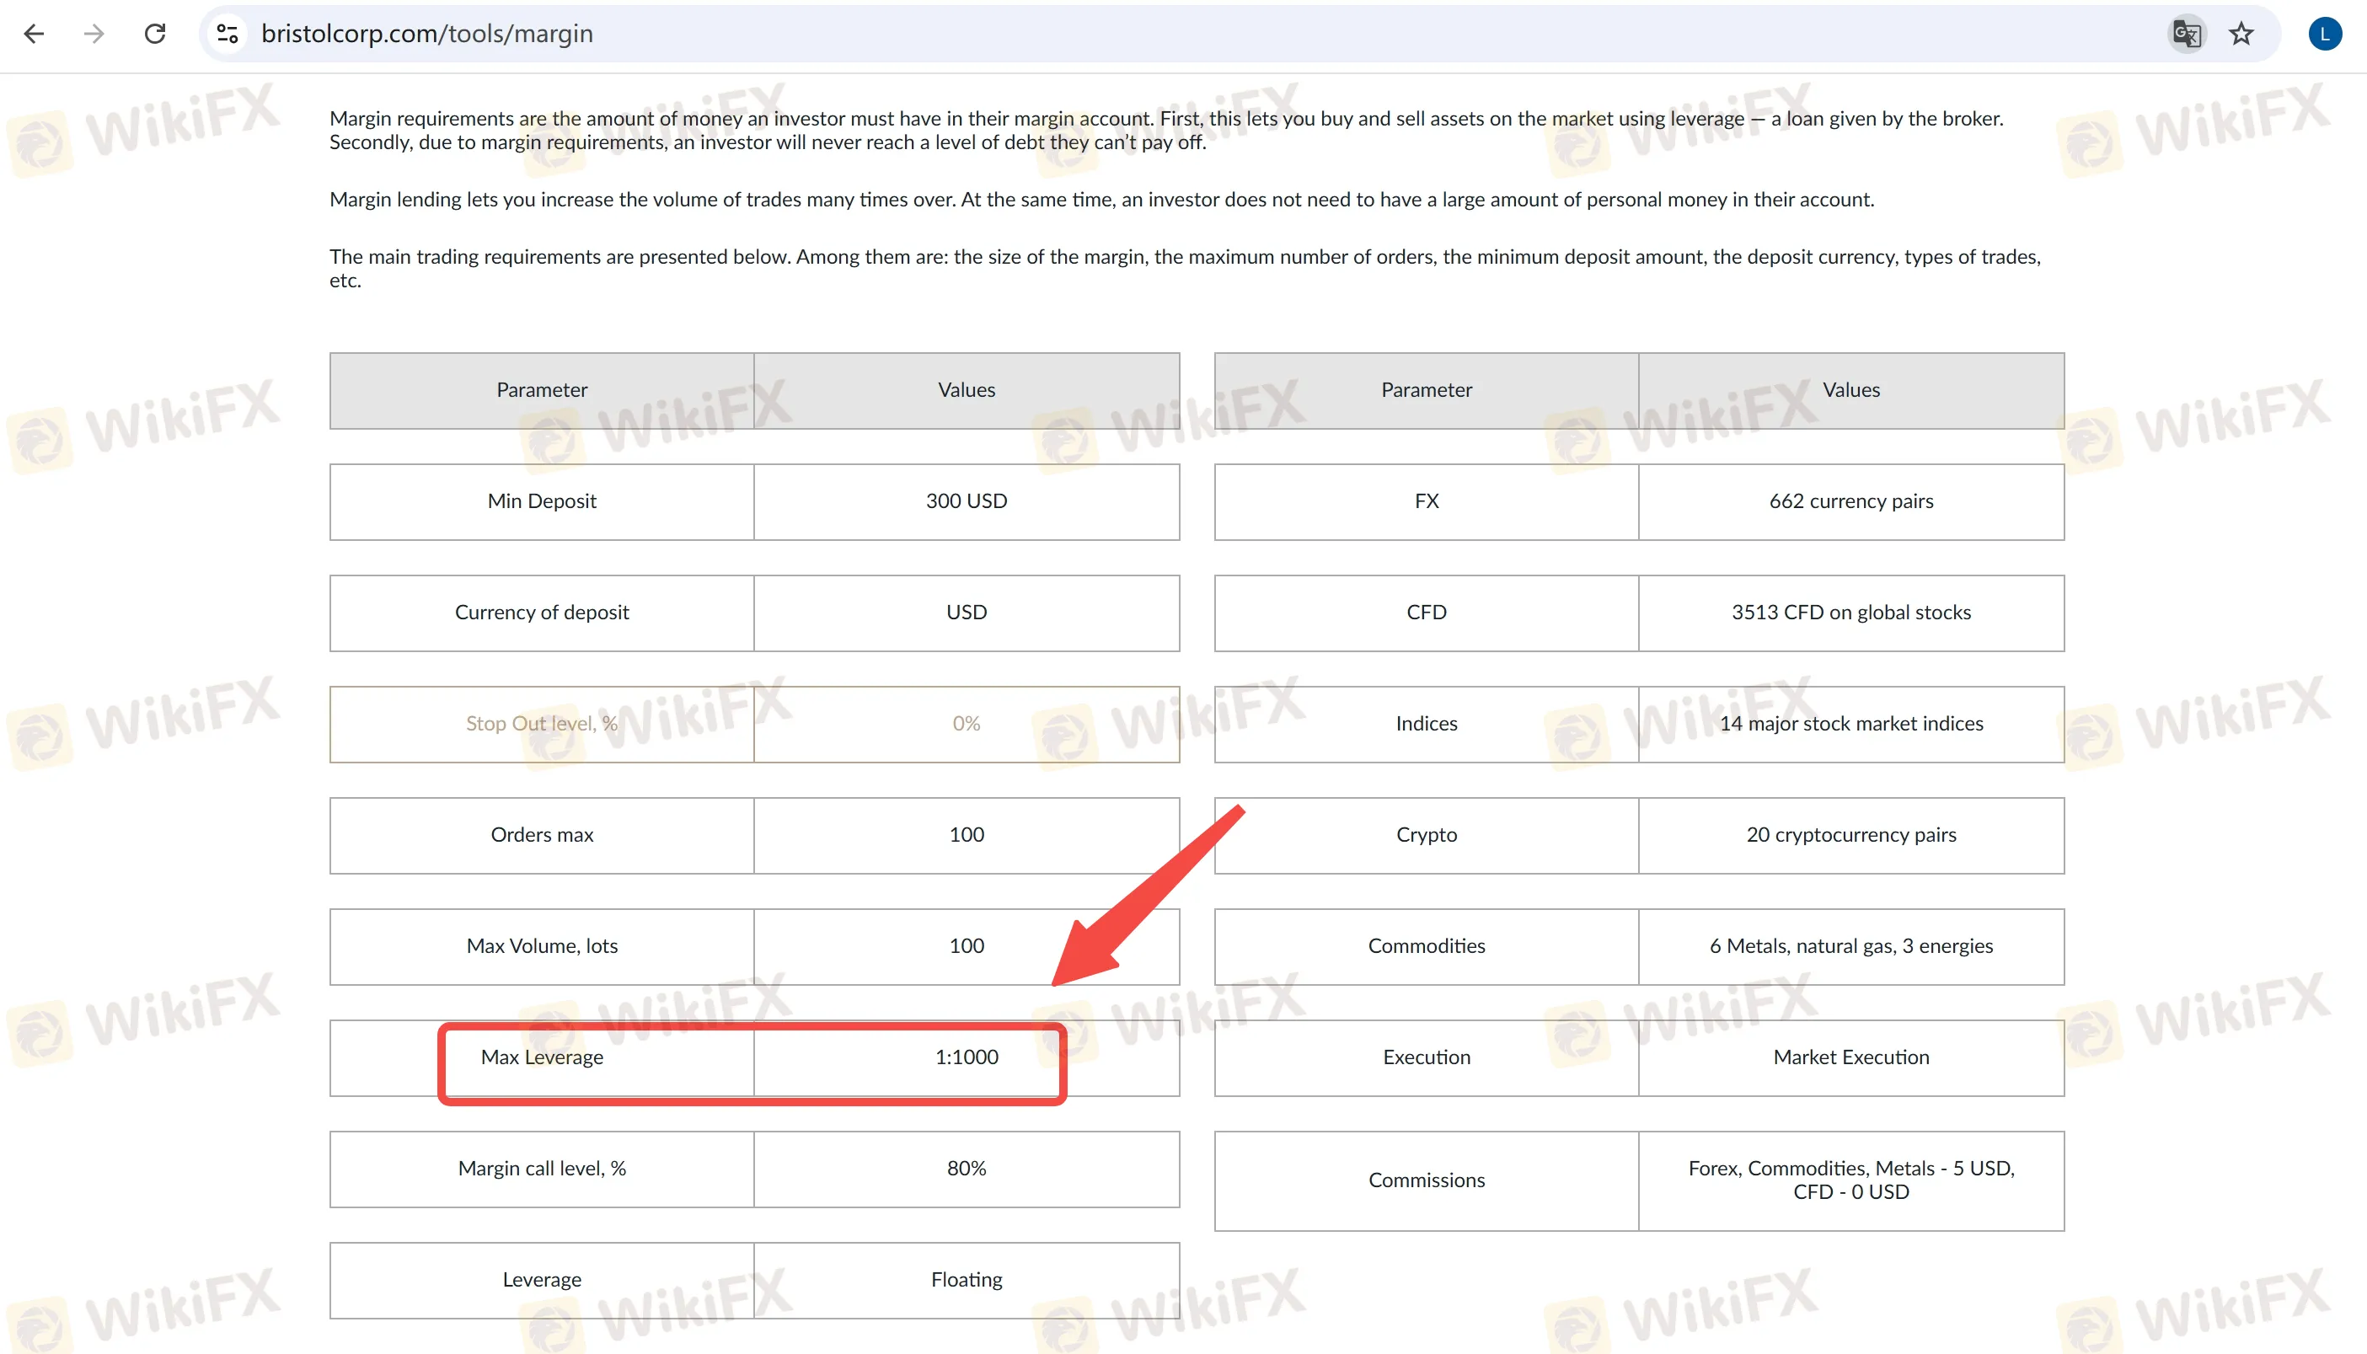Open site information icon in address bar
The width and height of the screenshot is (2367, 1354).
pos(228,35)
